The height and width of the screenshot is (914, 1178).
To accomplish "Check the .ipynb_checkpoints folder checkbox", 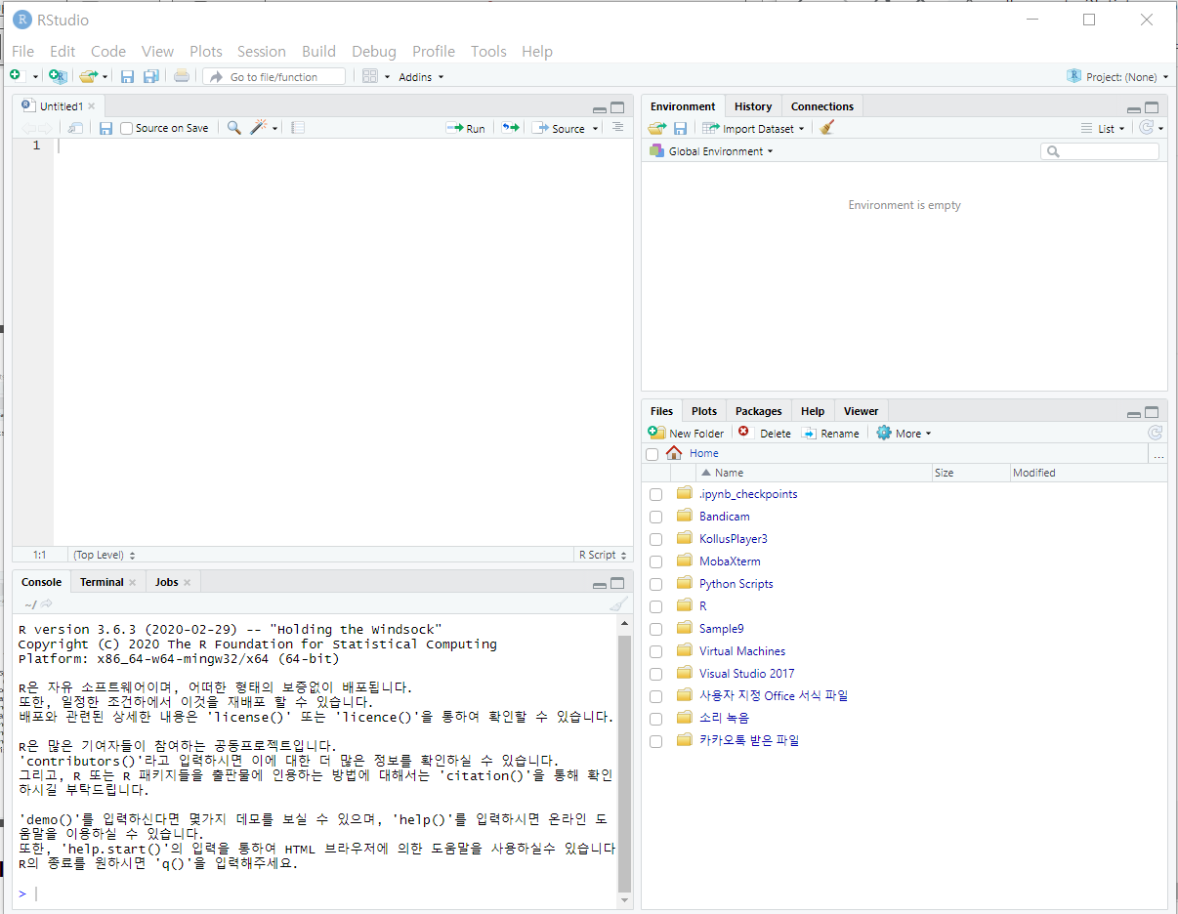I will coord(656,494).
